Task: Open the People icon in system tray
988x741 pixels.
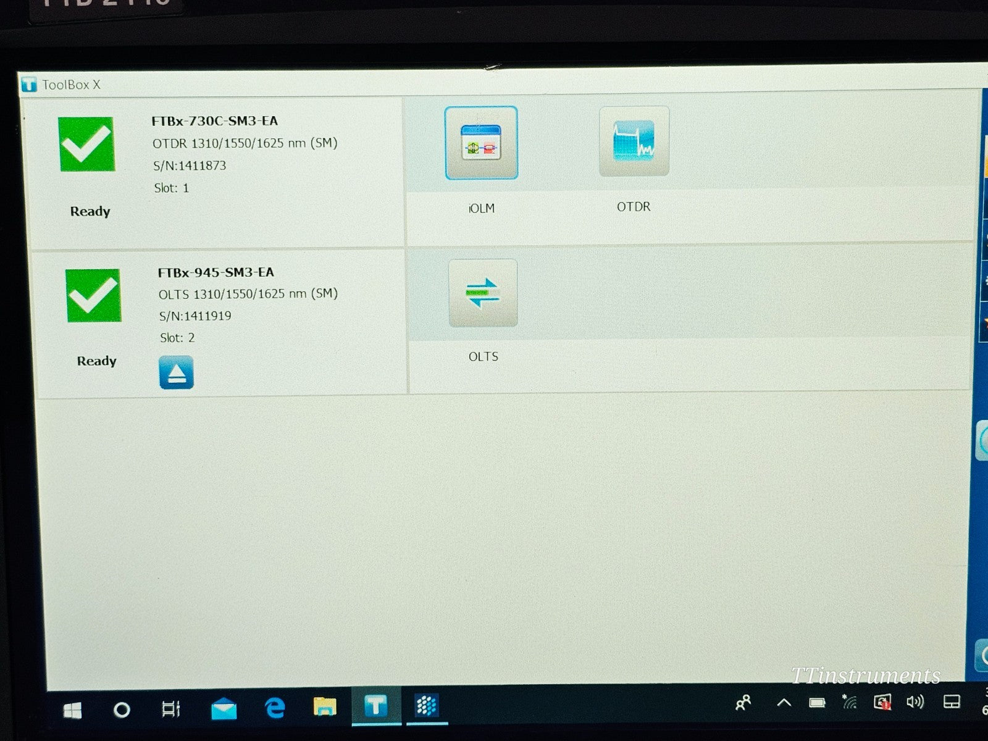Action: click(x=743, y=703)
